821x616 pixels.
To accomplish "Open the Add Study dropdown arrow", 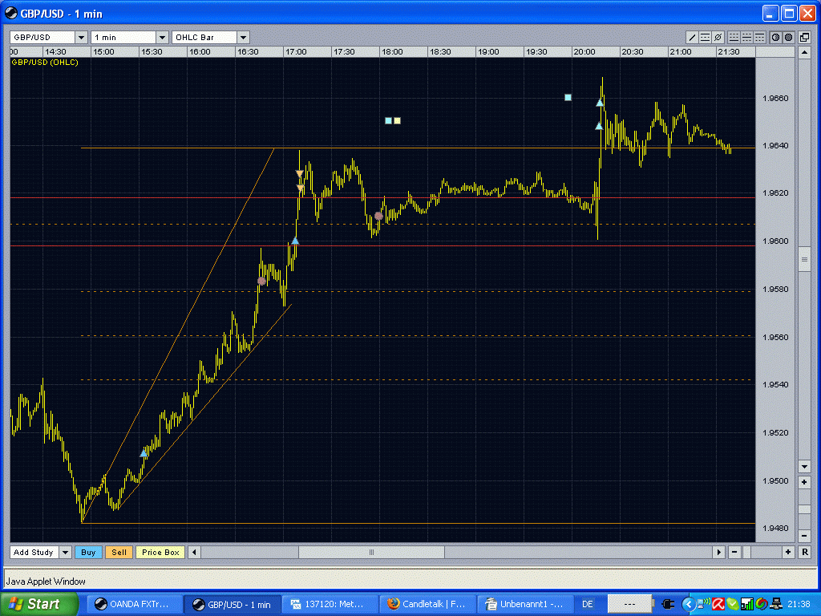I will pos(65,553).
